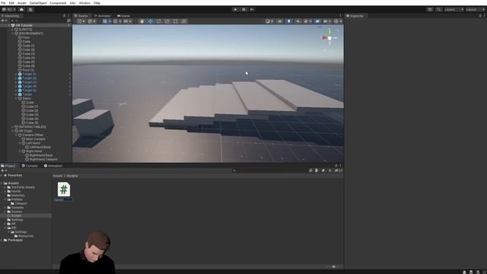This screenshot has width=487, height=274.
Task: Toggle Scene visibility of hidden objects
Action: pyautogui.click(x=317, y=21)
